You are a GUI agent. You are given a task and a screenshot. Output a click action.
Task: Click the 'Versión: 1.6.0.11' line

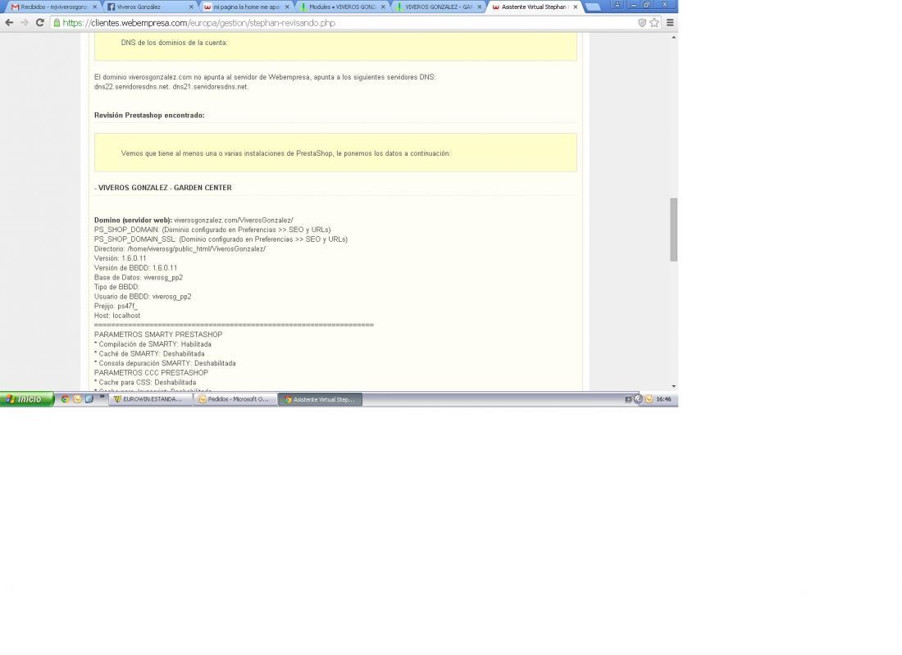(x=121, y=259)
